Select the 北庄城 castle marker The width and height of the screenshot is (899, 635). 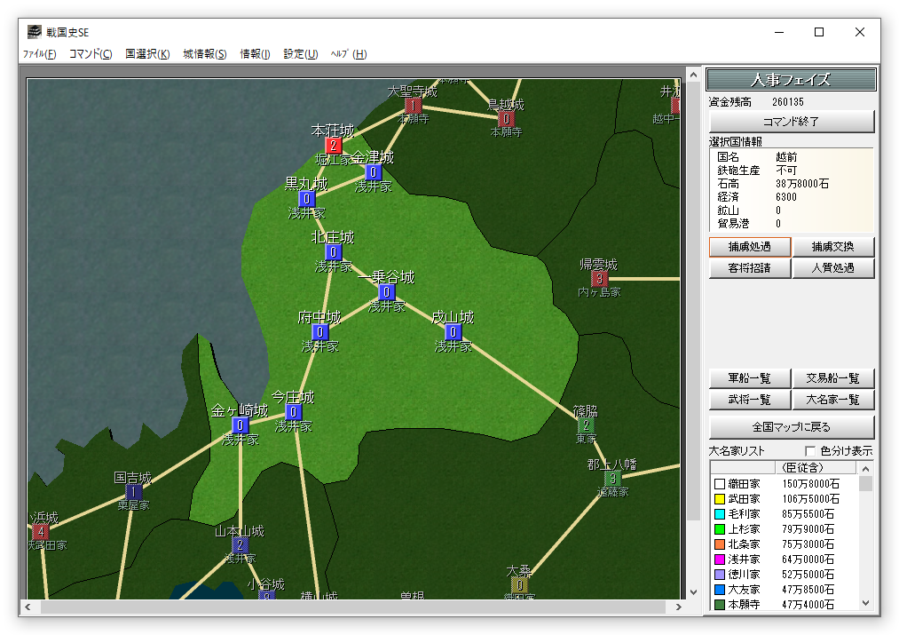click(333, 252)
